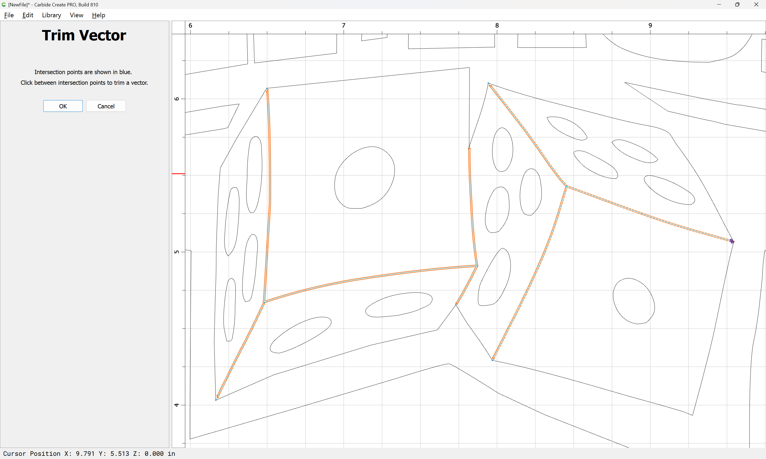Image resolution: width=766 pixels, height=459 pixels.
Task: Close the Carbide Create window
Action: [756, 5]
